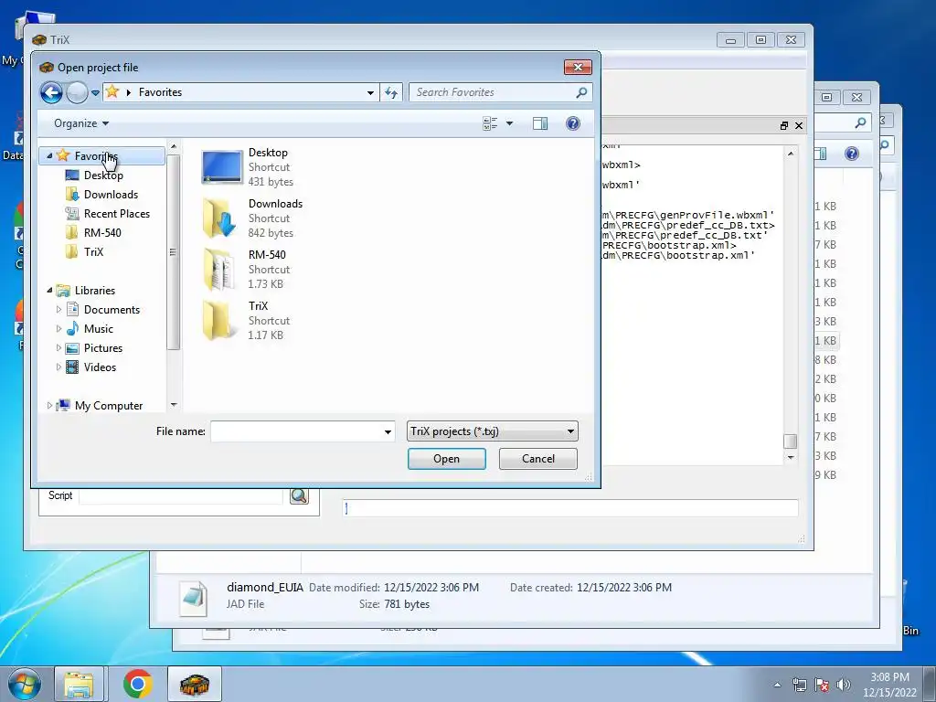Select the Downloads shortcut folder icon
This screenshot has width=936, height=702.
219,218
